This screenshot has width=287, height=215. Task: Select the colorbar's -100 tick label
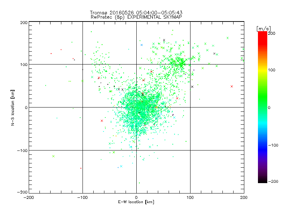tap(273, 145)
